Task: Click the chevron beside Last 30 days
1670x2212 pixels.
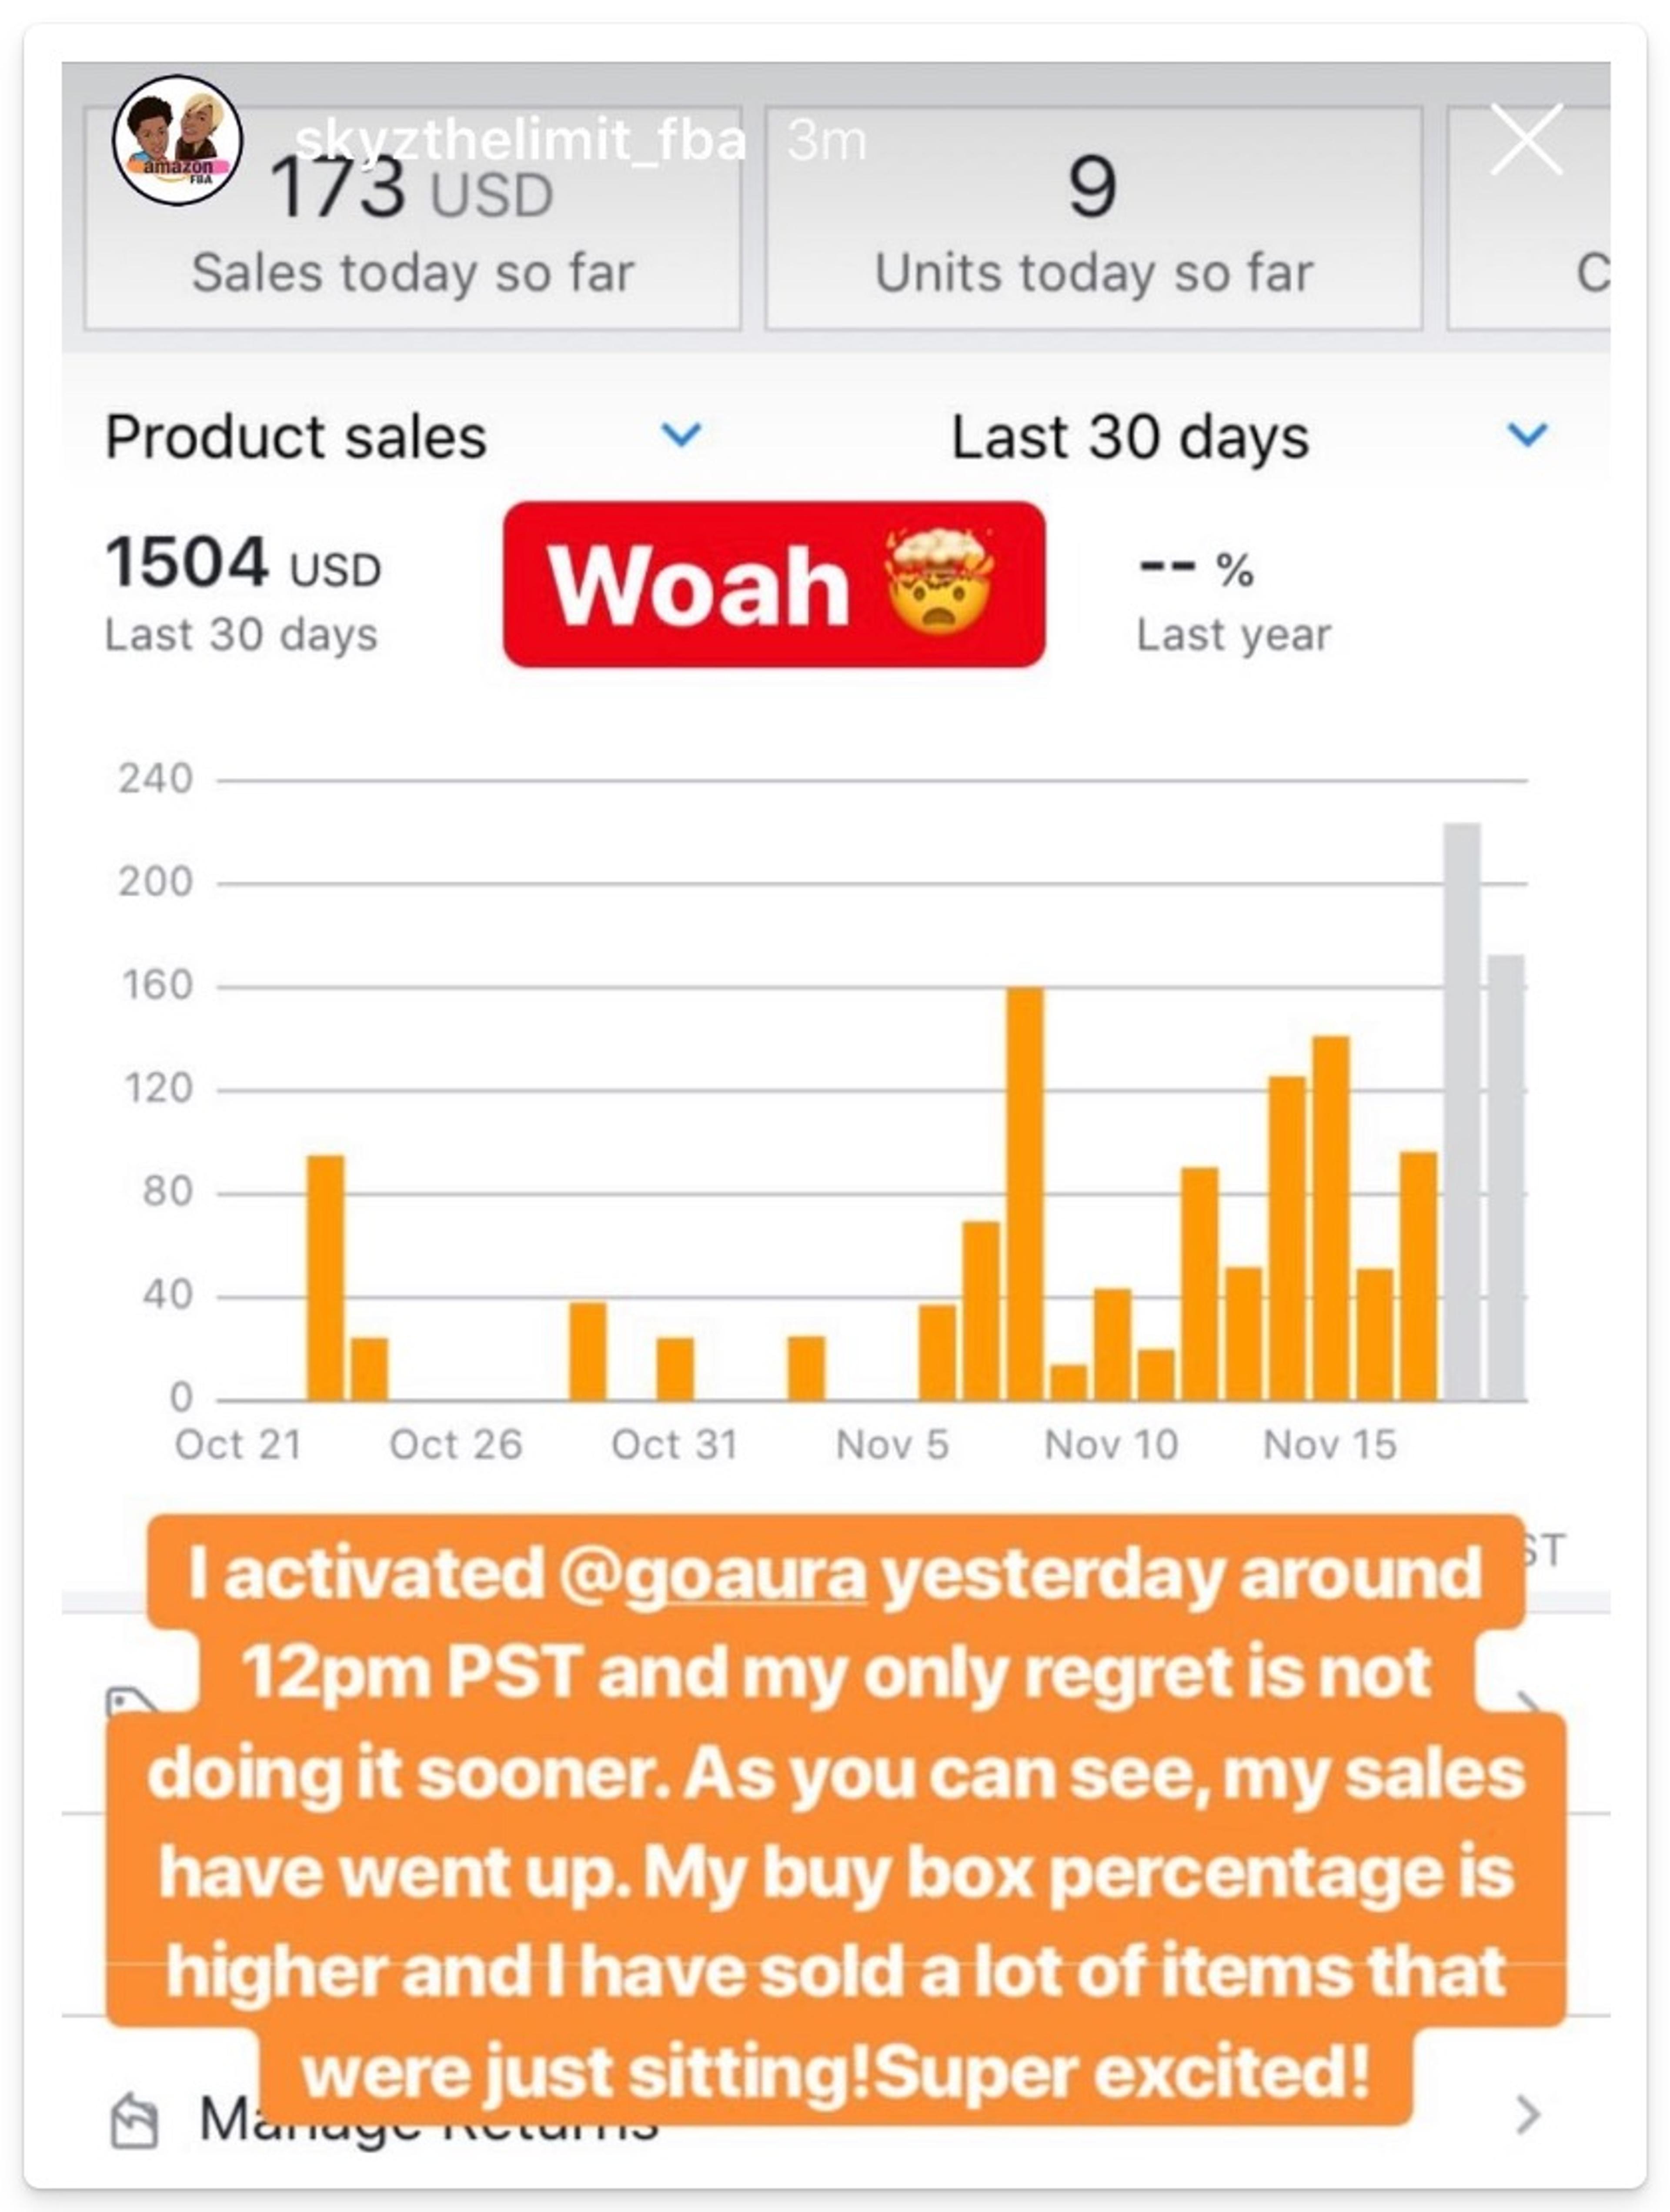Action: click(x=1527, y=435)
